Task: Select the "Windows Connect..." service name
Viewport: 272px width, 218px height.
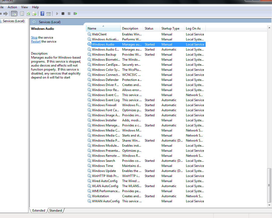Action: point(106,75)
